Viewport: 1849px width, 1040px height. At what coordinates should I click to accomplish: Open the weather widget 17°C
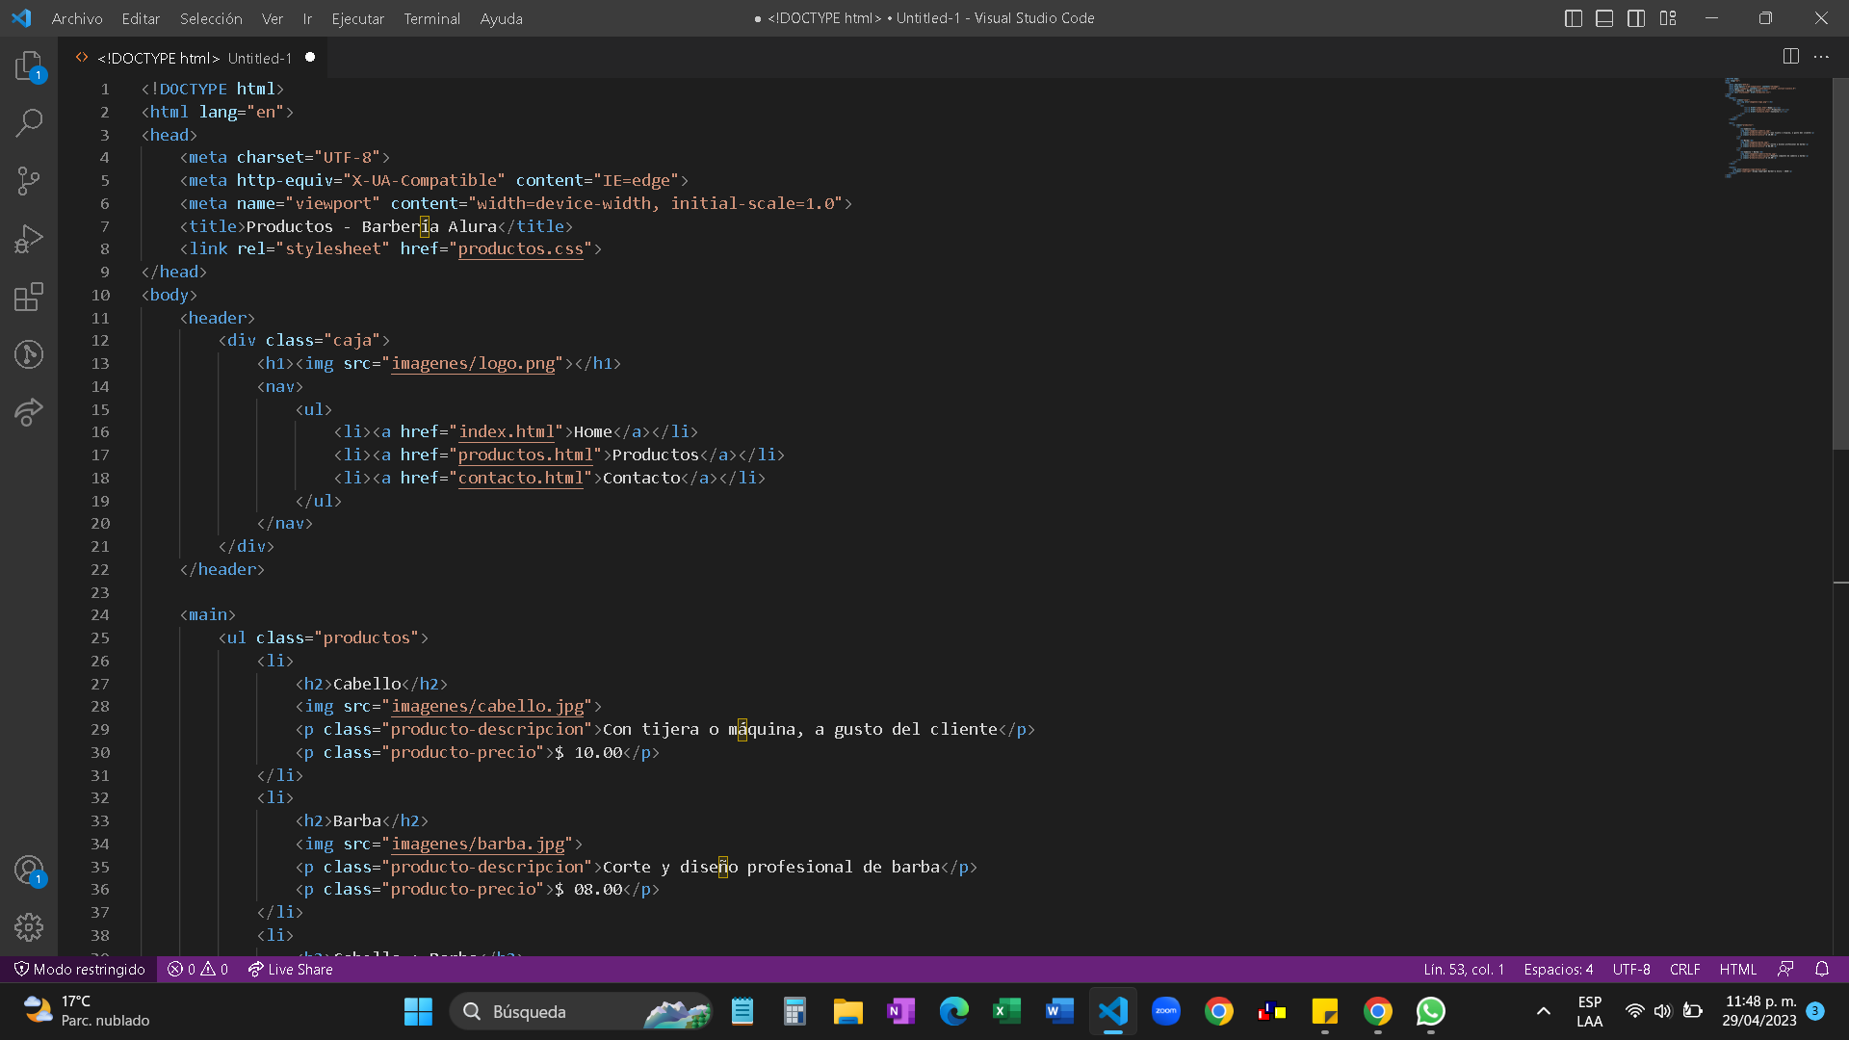pos(87,1011)
